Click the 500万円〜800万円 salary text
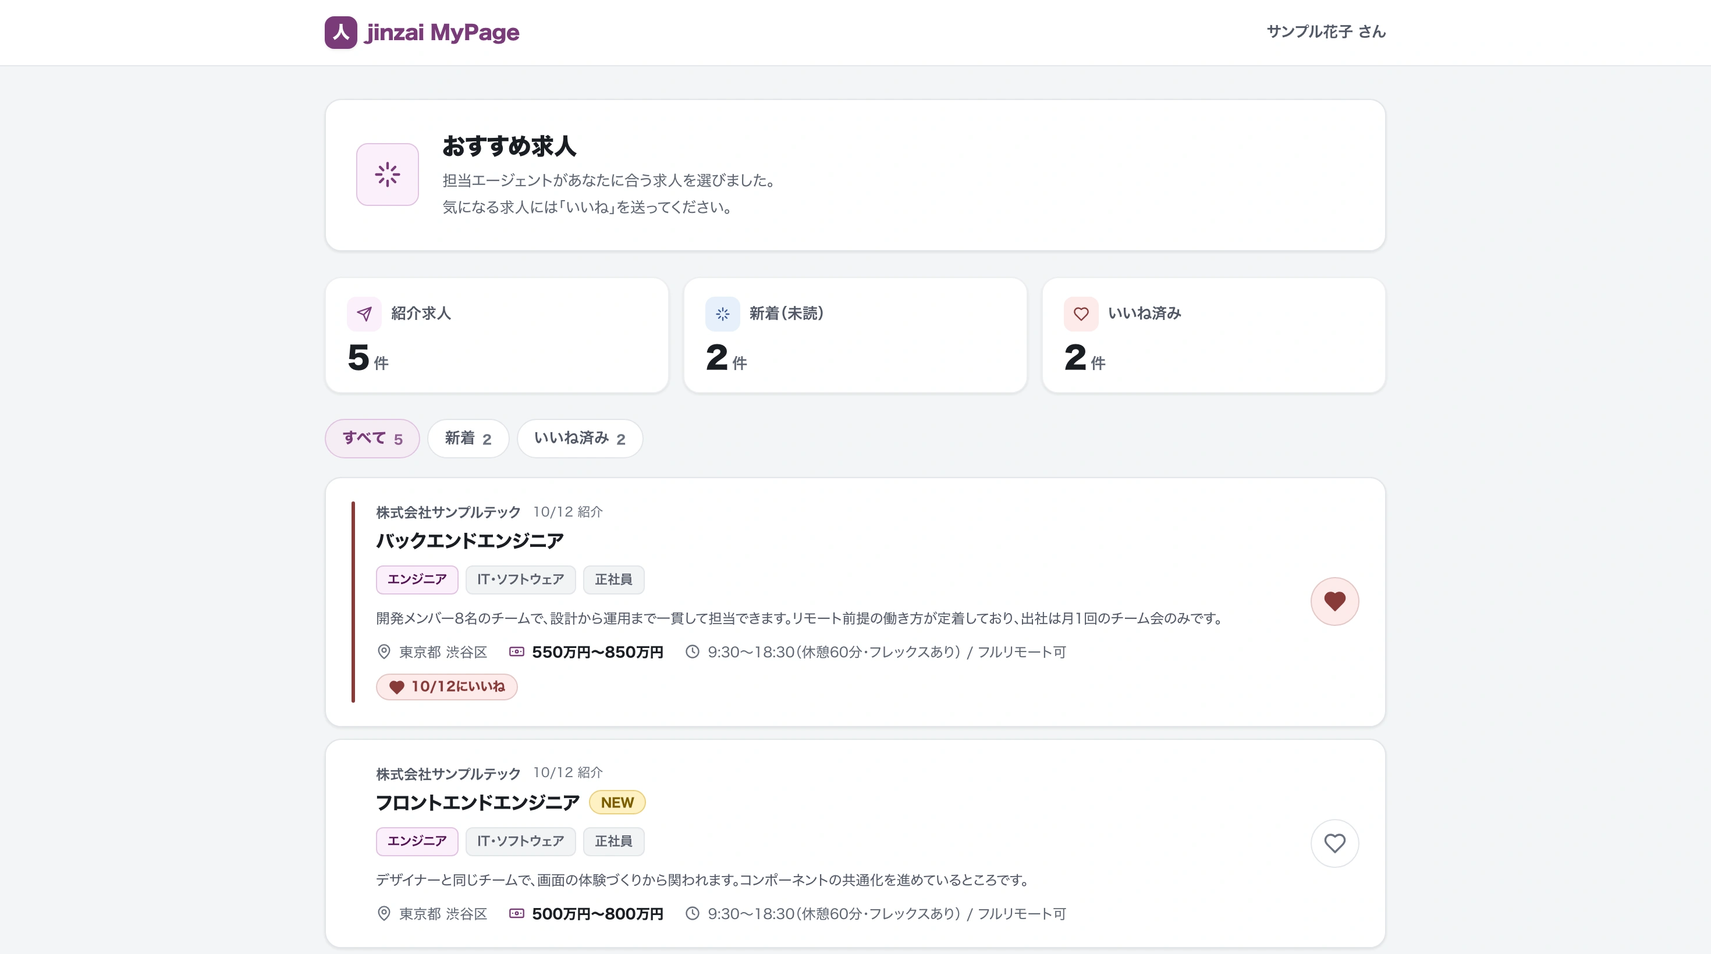The image size is (1711, 954). coord(597,913)
